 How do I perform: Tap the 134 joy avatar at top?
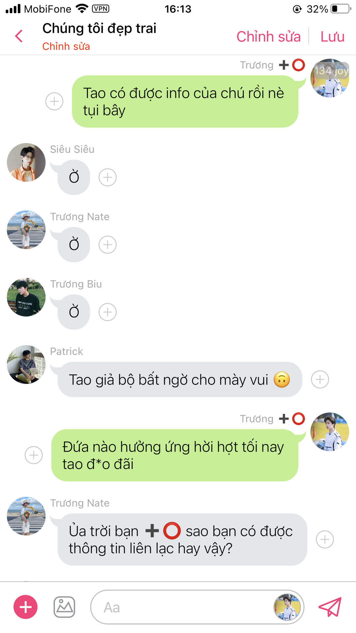pyautogui.click(x=330, y=78)
